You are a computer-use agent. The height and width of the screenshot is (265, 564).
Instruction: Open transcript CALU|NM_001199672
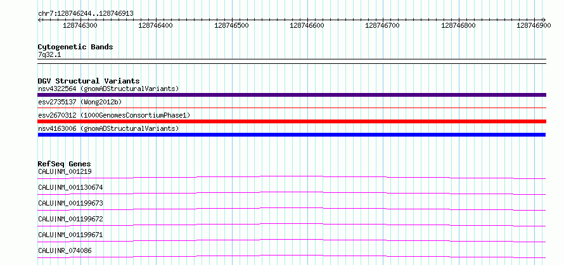[x=70, y=219]
